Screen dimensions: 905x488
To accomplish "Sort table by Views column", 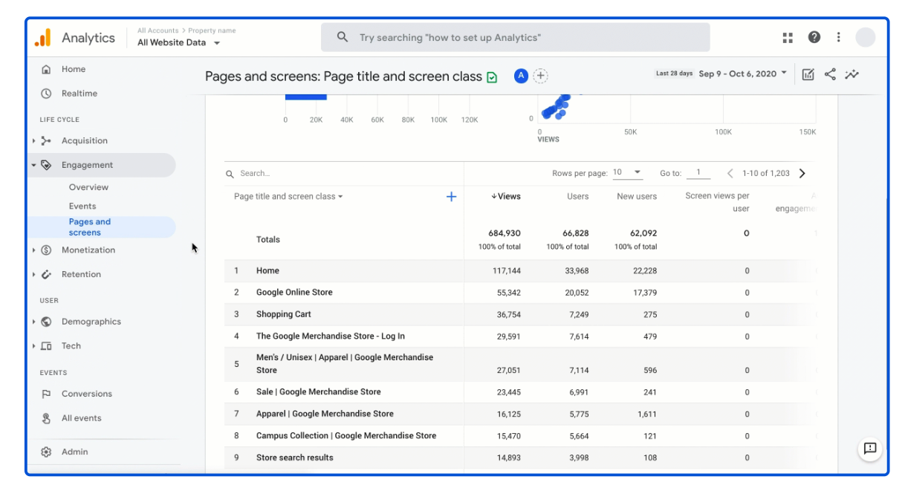I will coord(506,197).
